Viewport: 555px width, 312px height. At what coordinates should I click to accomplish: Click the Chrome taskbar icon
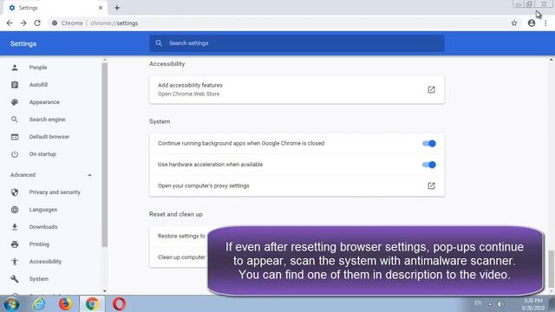[92, 304]
